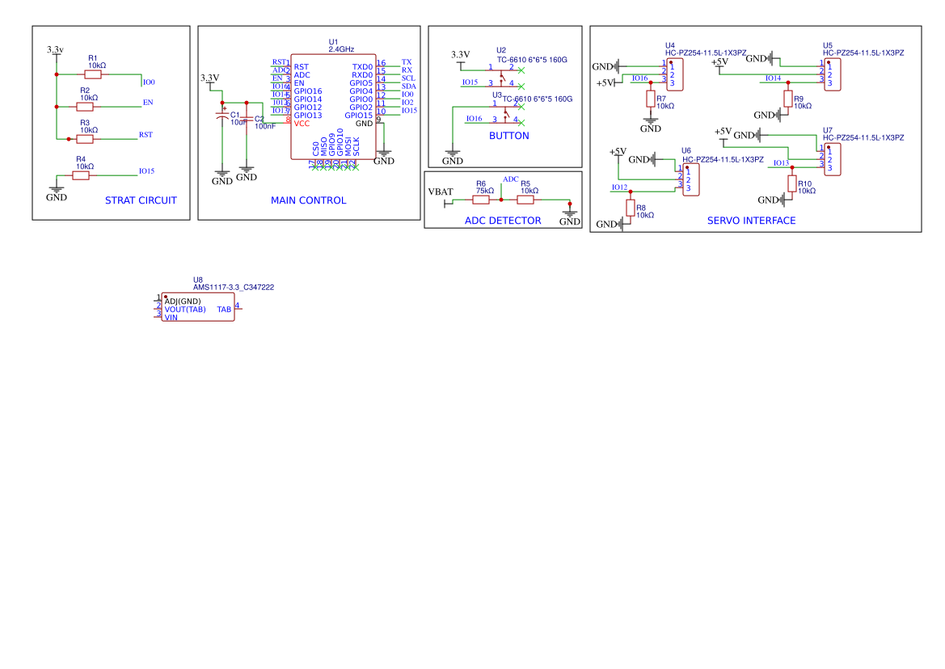Viewport: 945px width, 669px height.
Task: Click the TX net label on U1
Action: coord(407,63)
